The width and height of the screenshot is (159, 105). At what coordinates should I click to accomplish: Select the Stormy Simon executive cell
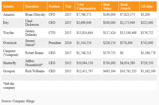coord(35,43)
